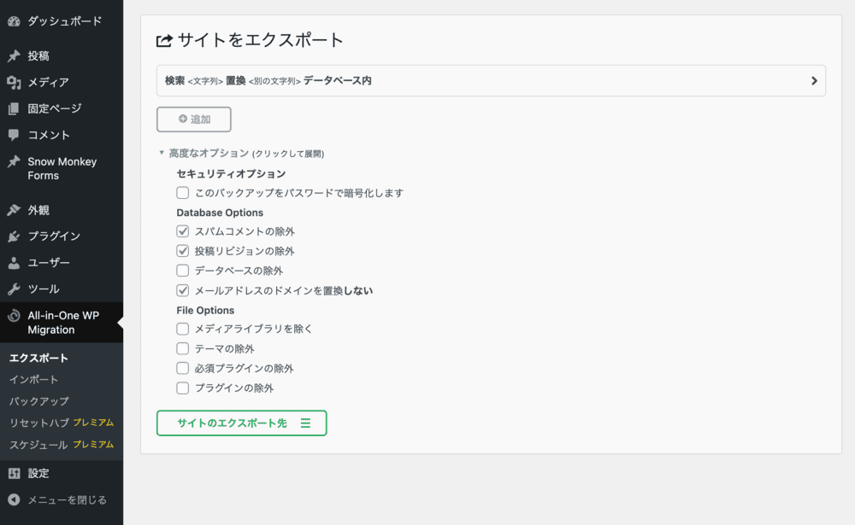
Task: Enable password encryption for this backup
Action: pyautogui.click(x=182, y=192)
